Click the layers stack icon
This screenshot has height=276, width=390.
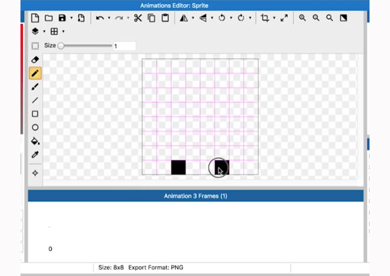point(35,31)
